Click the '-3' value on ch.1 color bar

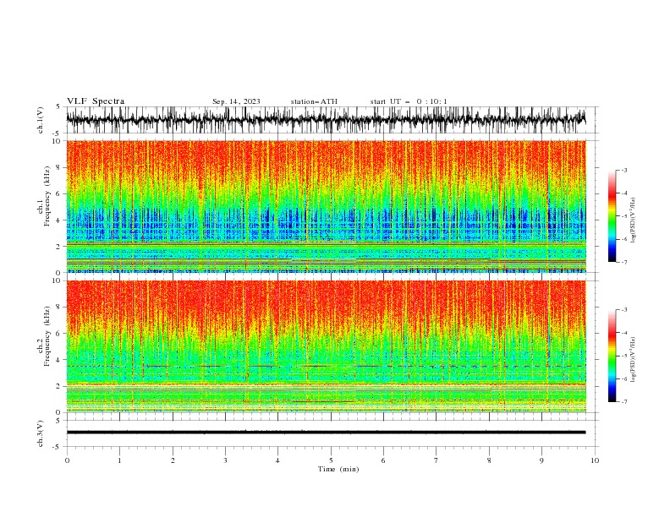coord(624,170)
